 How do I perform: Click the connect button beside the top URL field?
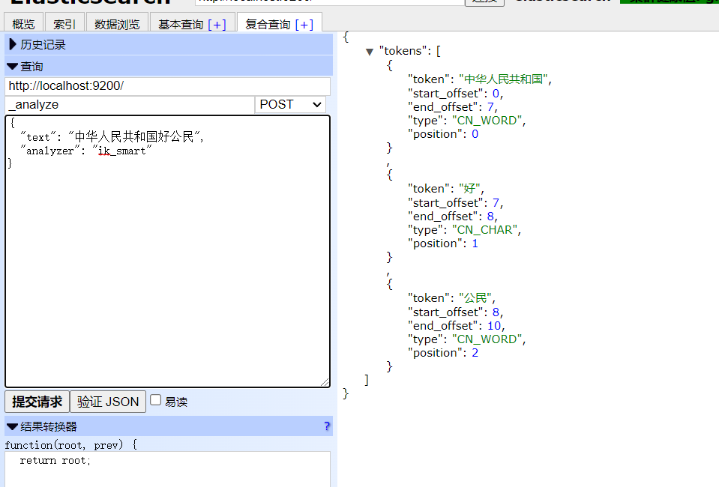click(x=484, y=2)
